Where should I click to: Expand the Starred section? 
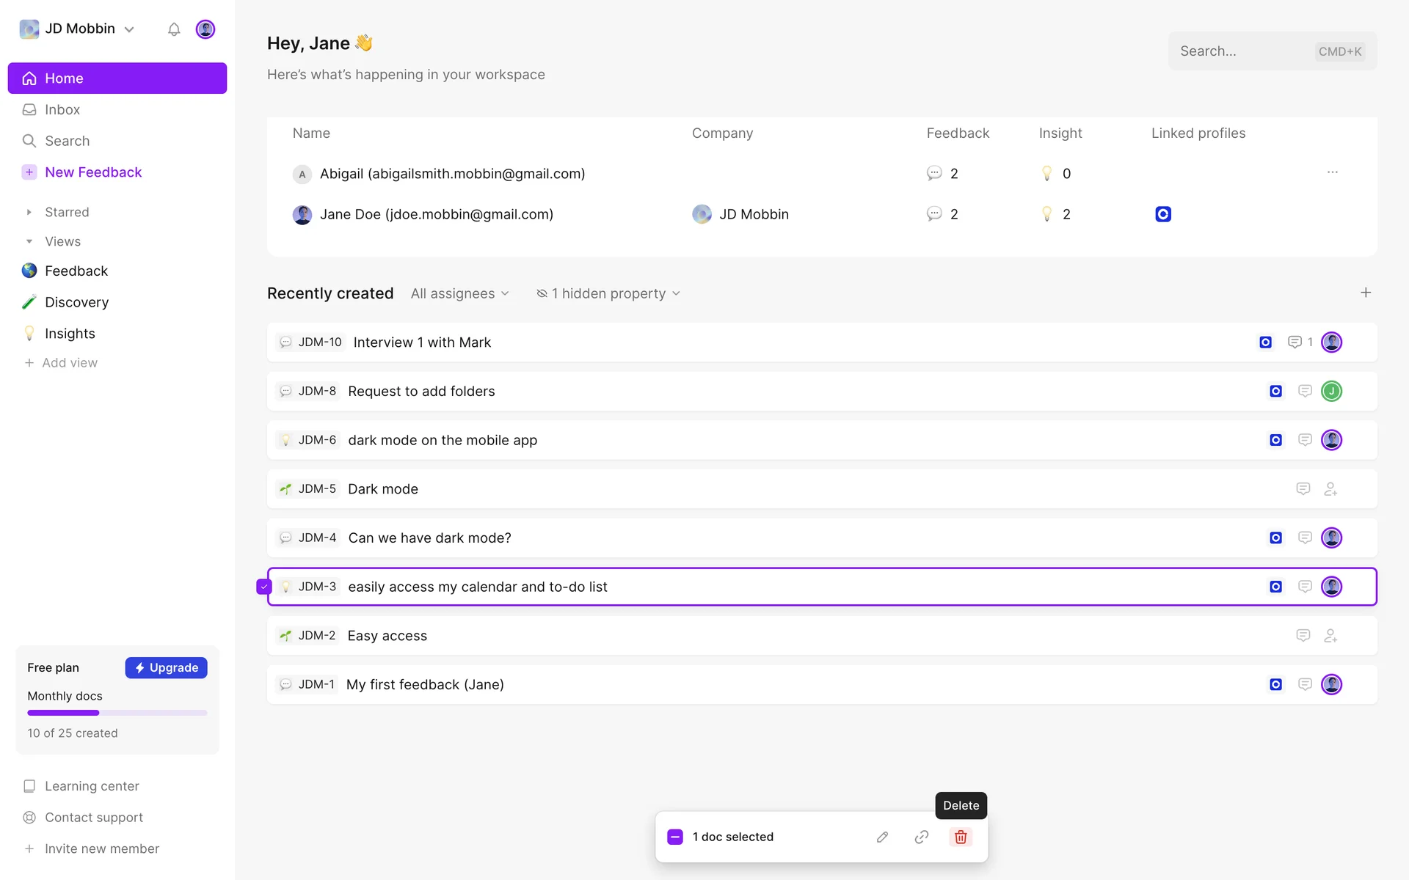tap(29, 212)
